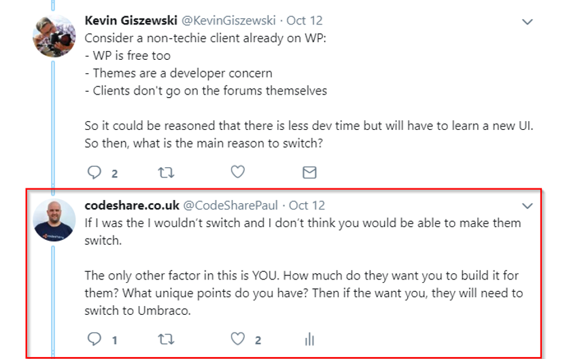The height and width of the screenshot is (359, 569).
Task: Expand the options chevron on codeshare.co.uk's tweet
Action: pyautogui.click(x=527, y=205)
